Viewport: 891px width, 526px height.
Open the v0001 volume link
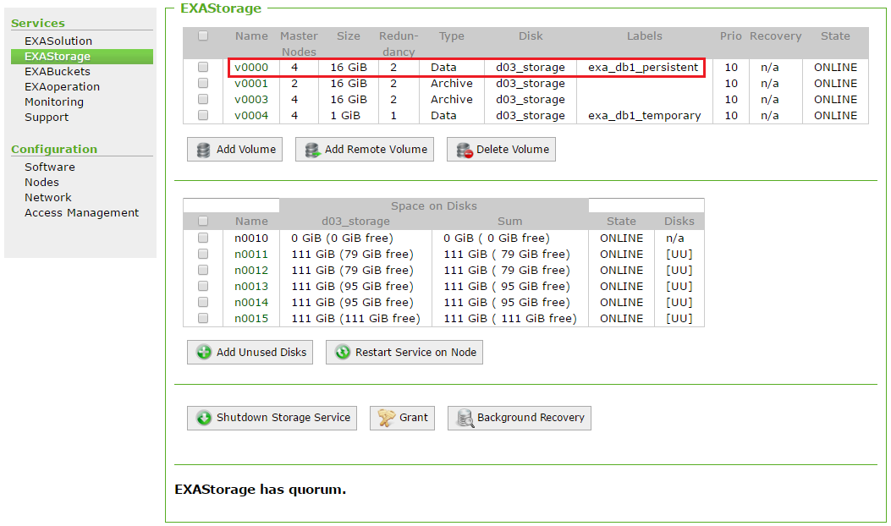point(251,83)
